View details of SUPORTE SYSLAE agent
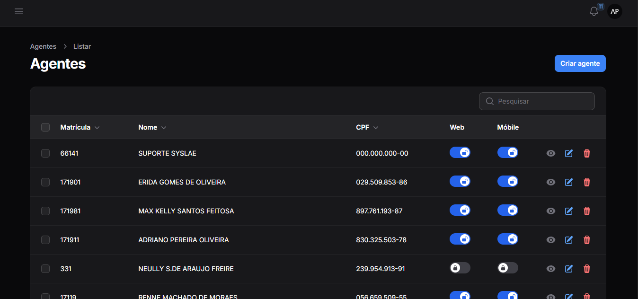The width and height of the screenshot is (638, 299). coord(550,153)
